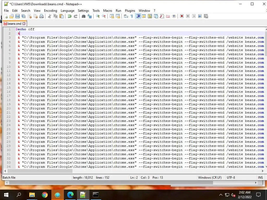Image resolution: width=267 pixels, height=200 pixels.
Task: Open Folder as Workspace icon
Action: pos(168,16)
